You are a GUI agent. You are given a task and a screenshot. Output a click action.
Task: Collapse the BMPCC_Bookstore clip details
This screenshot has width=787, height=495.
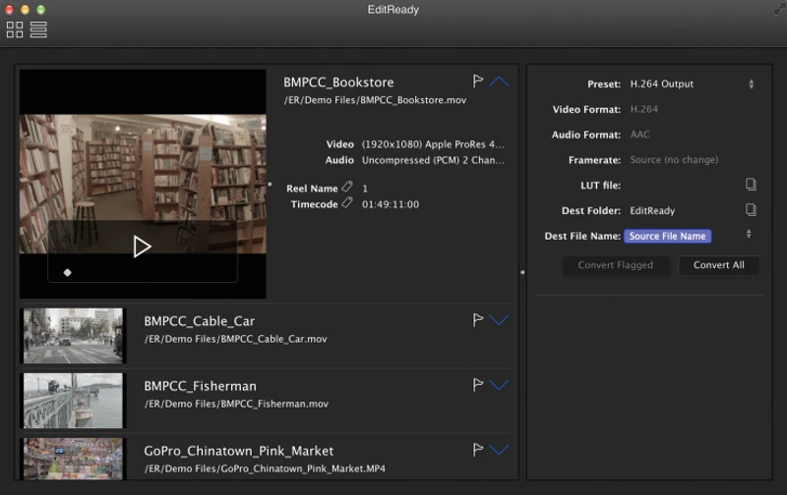coord(499,82)
